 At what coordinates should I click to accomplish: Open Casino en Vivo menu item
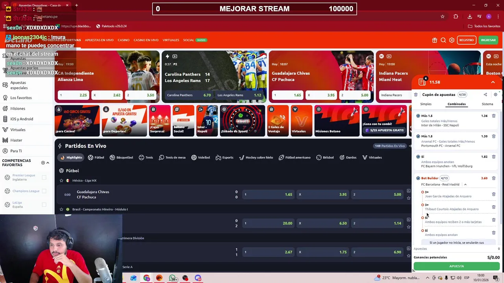click(x=146, y=40)
